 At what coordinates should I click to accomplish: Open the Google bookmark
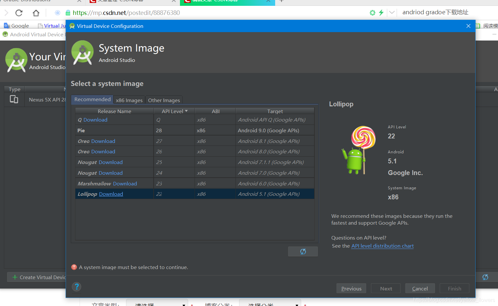click(17, 26)
